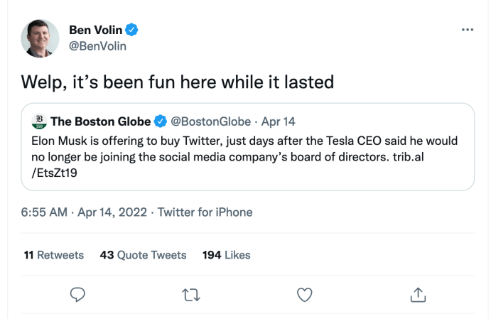Retweet using the arrows icon

191,294
